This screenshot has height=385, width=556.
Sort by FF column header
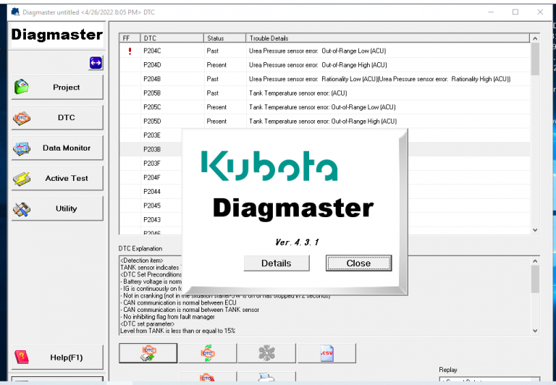point(130,38)
